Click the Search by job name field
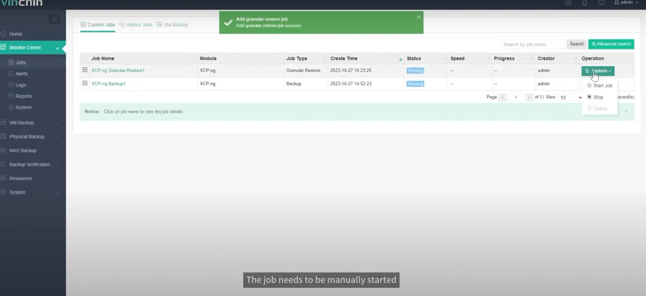The image size is (646, 296). coord(532,45)
